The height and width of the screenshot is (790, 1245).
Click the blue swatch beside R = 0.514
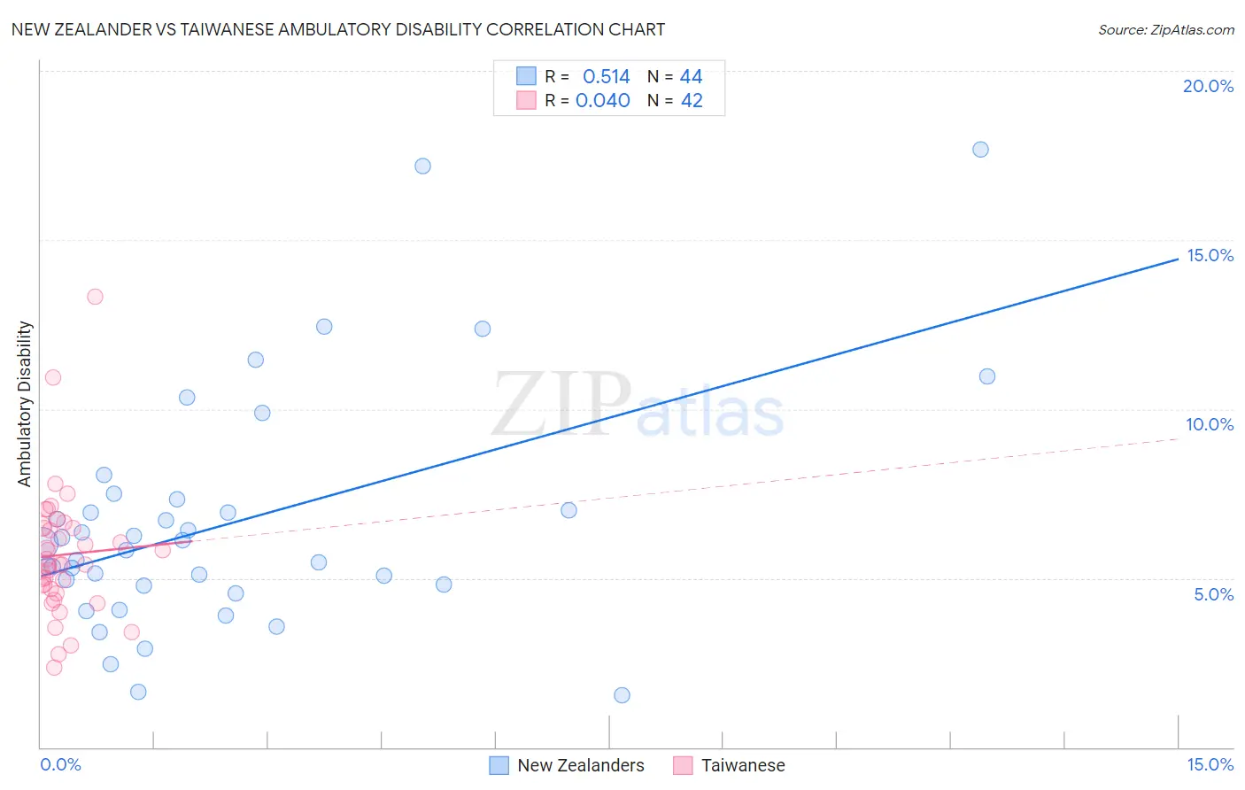pyautogui.click(x=526, y=76)
